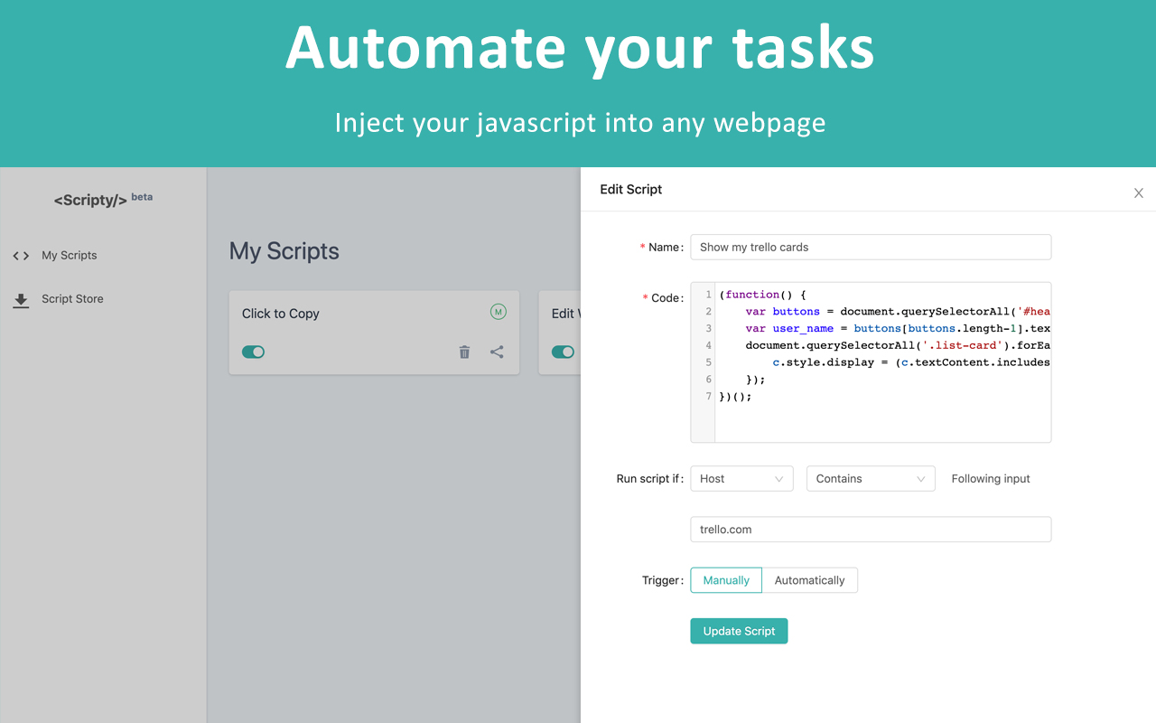
Task: Open Script Store via the download icon
Action: coord(21,298)
